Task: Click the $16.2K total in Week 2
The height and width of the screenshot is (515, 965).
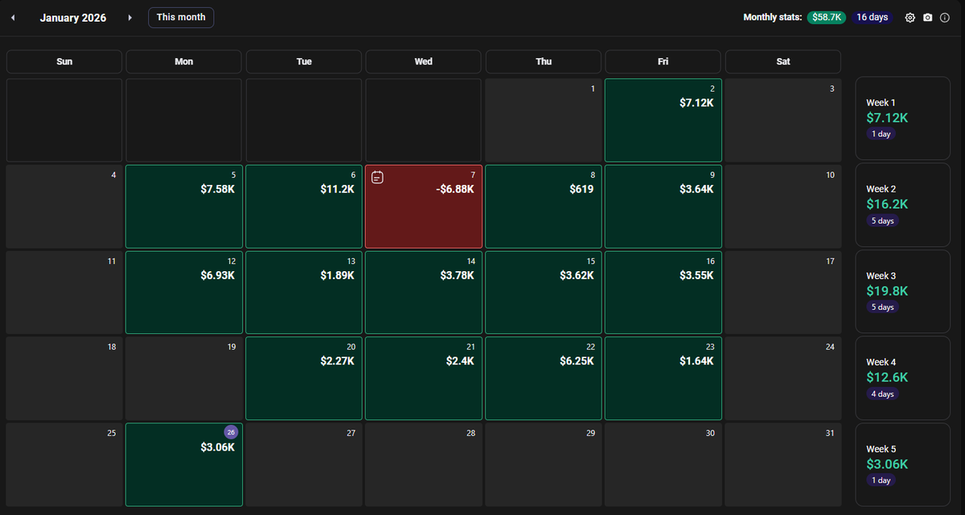Action: coord(887,204)
